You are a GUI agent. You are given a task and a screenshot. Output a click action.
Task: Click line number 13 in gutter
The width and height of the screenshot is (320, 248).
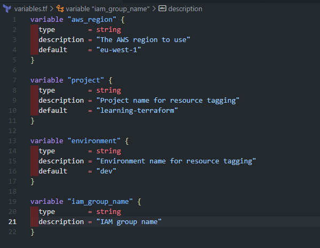pos(12,141)
